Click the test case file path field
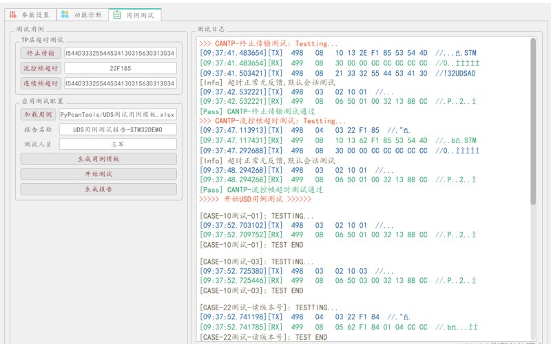This screenshot has height=344, width=551. tap(118, 114)
